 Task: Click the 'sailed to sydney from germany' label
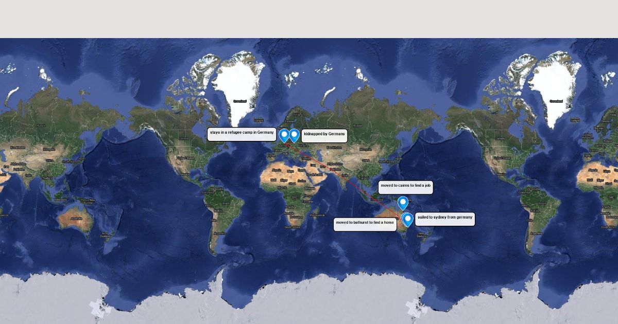(445, 219)
